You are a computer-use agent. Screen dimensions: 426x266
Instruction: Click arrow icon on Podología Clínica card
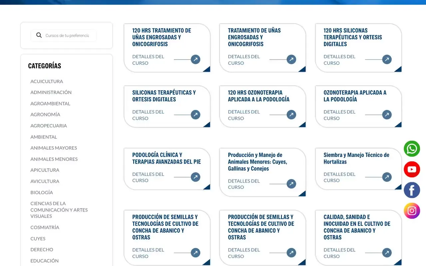point(196,177)
